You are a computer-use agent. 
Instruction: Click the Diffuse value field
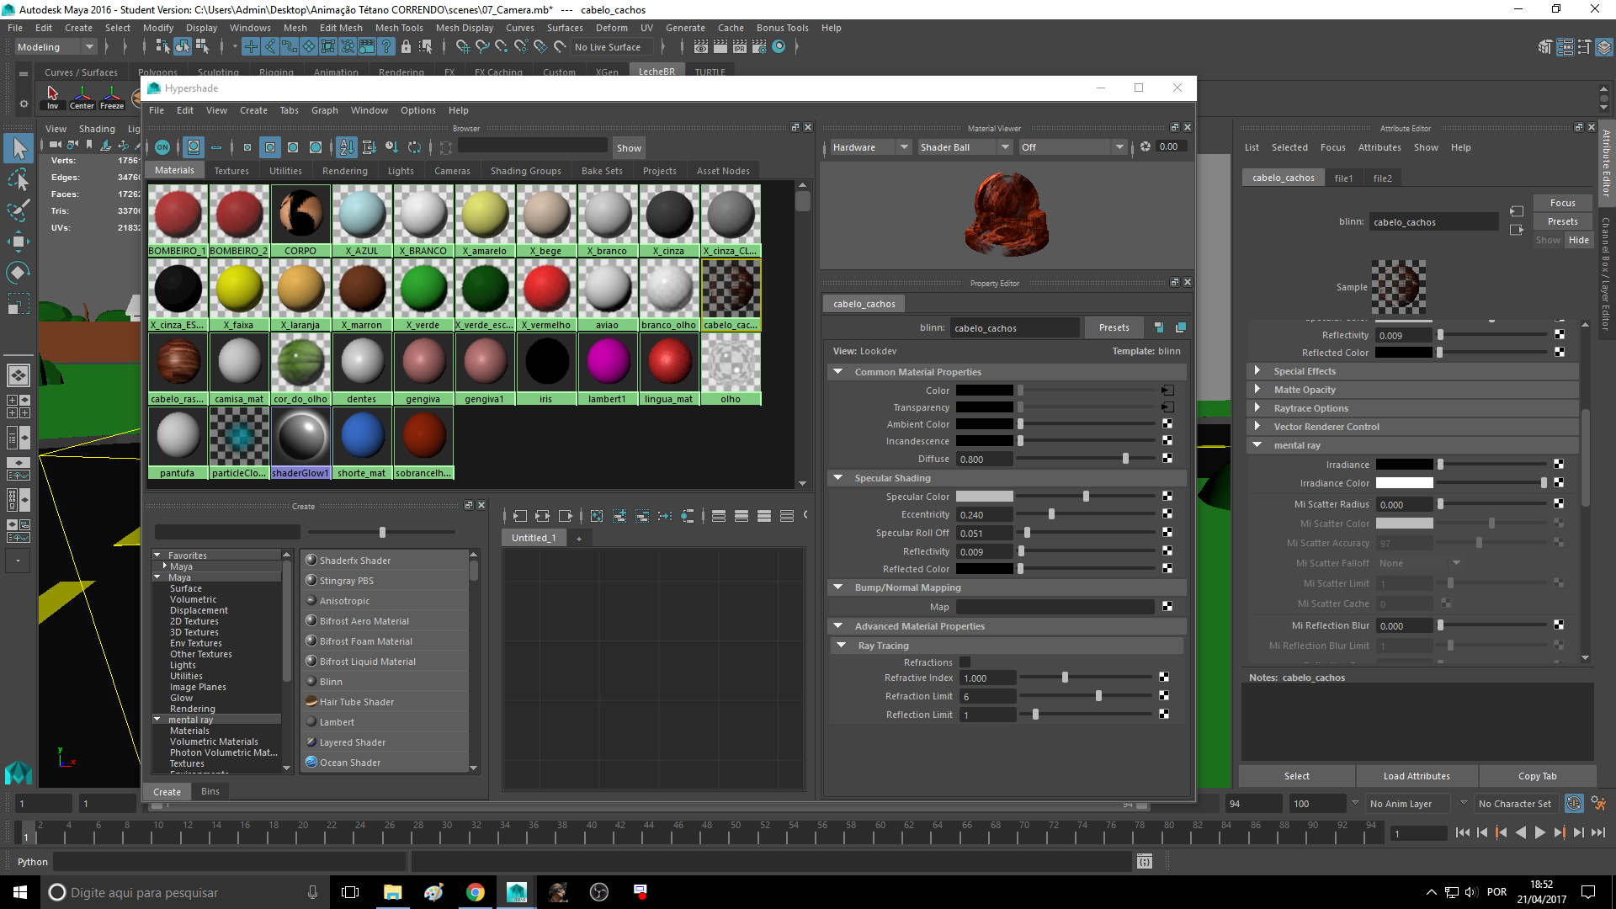(984, 460)
